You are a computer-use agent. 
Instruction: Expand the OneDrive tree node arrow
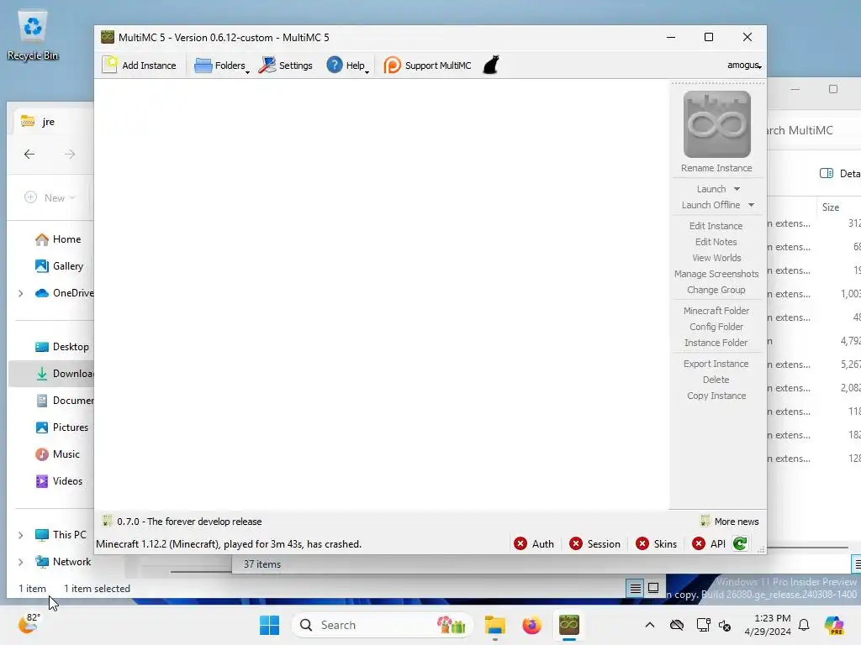tap(21, 293)
